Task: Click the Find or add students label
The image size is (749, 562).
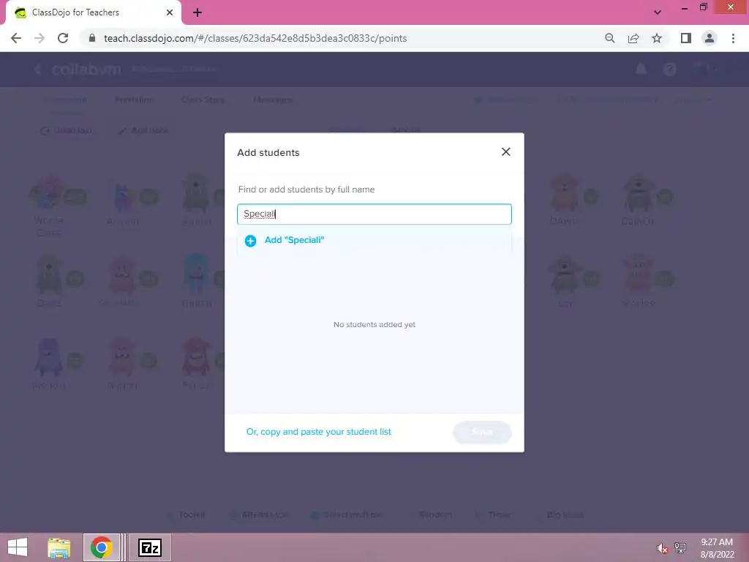Action: coord(306,190)
